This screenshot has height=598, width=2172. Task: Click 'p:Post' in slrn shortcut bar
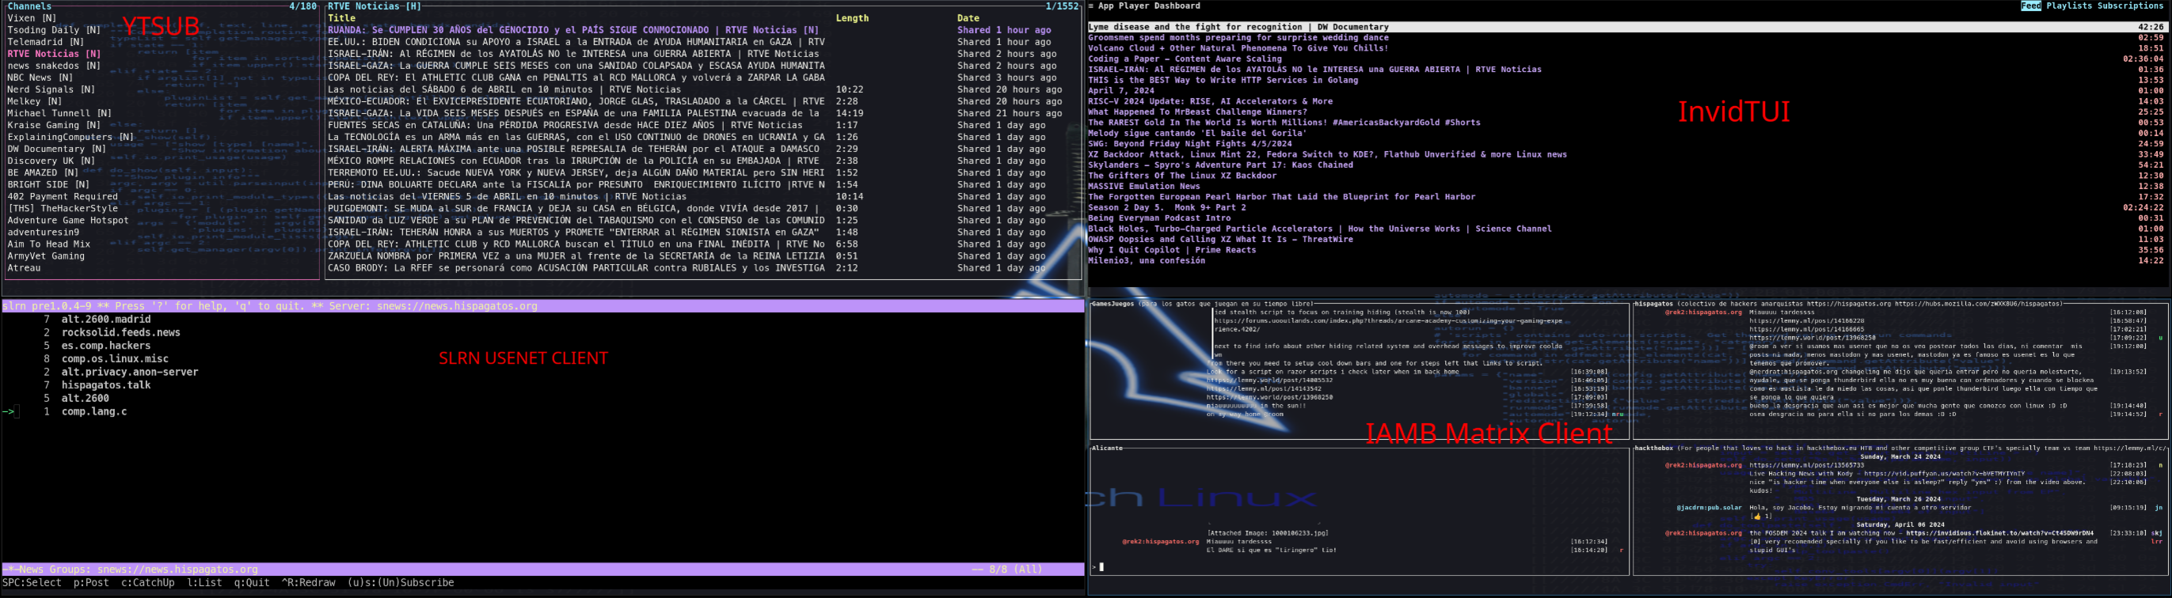coord(91,583)
